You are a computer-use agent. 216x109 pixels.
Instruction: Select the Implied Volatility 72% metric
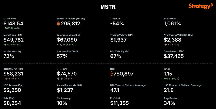(x=9, y=56)
